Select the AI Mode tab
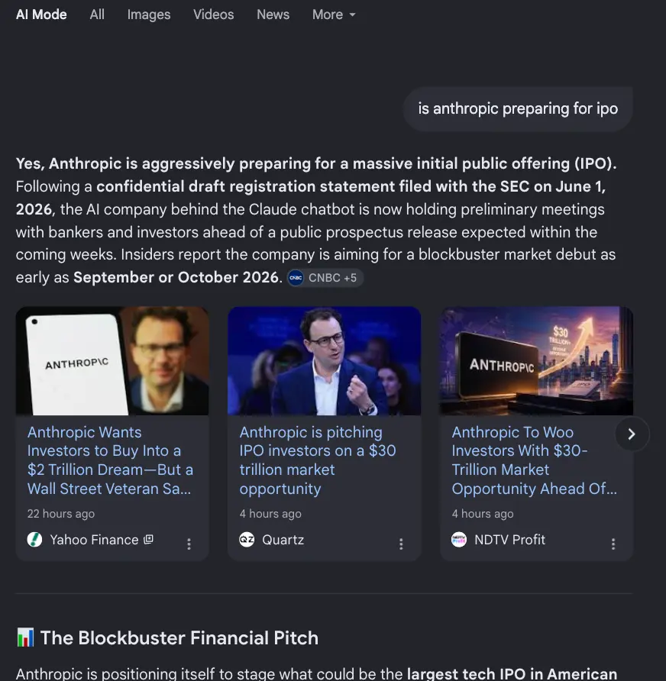Image resolution: width=666 pixels, height=681 pixels. [41, 15]
